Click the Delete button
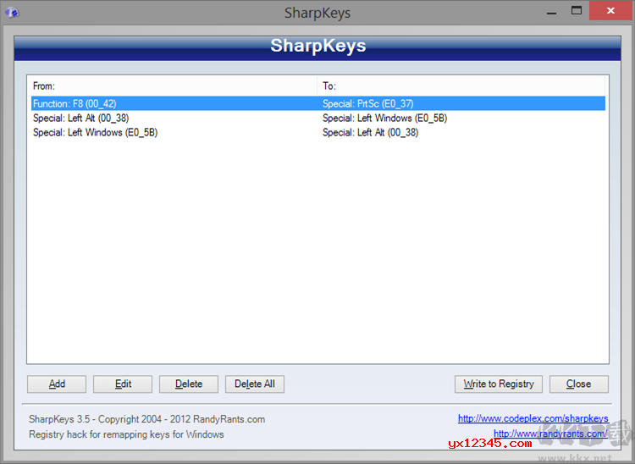 click(x=189, y=384)
